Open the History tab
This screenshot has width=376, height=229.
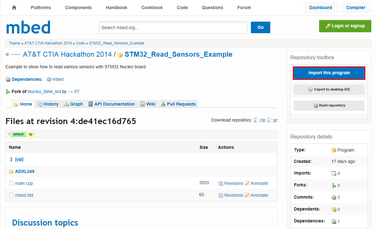pyautogui.click(x=48, y=104)
